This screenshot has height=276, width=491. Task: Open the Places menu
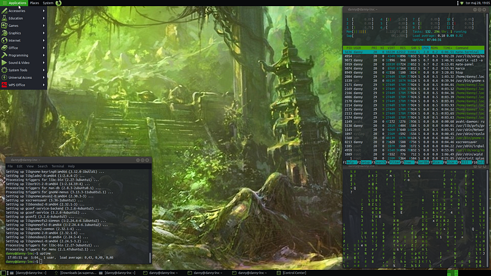[34, 3]
